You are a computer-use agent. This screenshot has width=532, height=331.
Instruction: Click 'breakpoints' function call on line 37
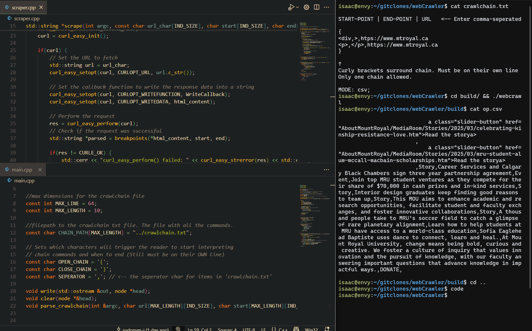(x=131, y=138)
